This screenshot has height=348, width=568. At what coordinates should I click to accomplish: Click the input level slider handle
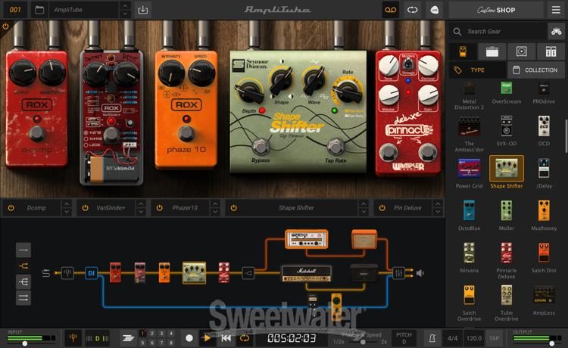click(x=25, y=343)
